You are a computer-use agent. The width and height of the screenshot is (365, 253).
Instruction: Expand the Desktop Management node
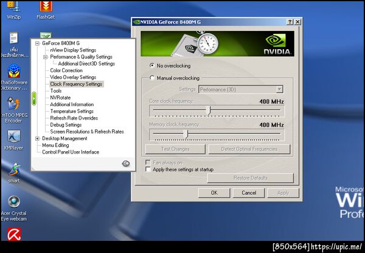click(37, 138)
